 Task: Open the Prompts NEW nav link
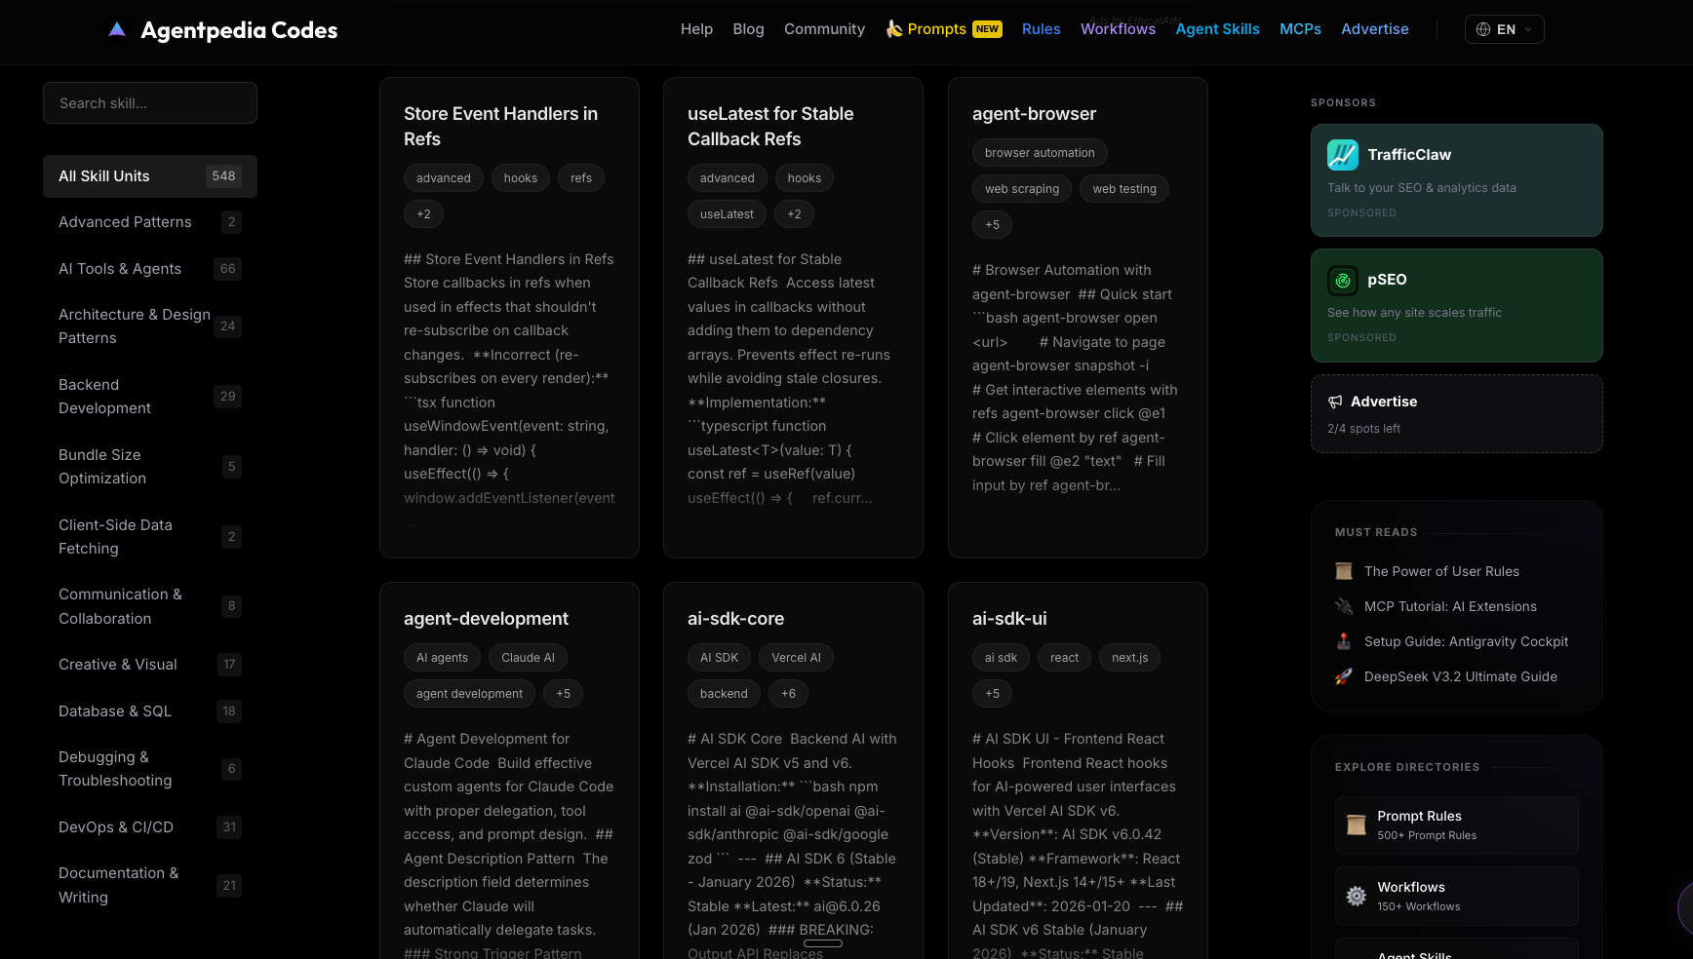[x=944, y=29]
